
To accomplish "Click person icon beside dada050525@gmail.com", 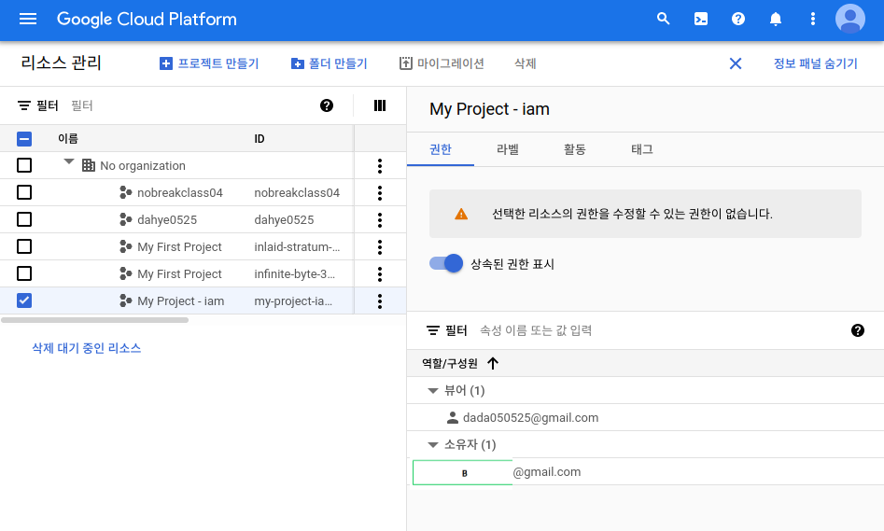I will (452, 418).
